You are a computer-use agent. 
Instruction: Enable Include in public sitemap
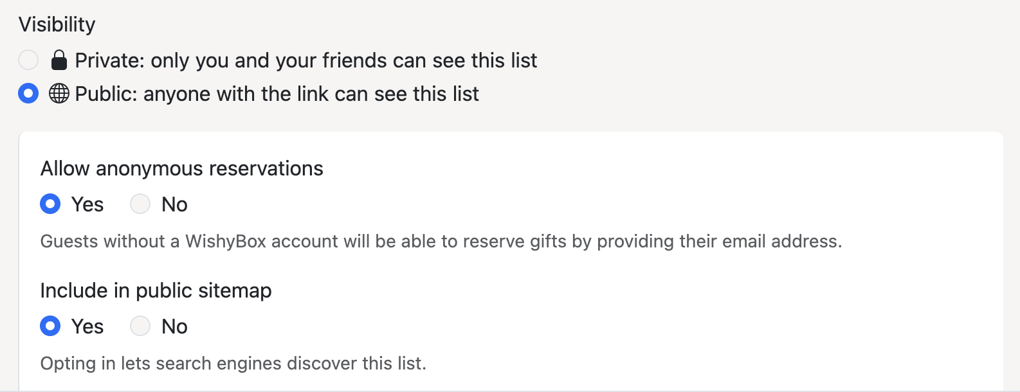51,326
